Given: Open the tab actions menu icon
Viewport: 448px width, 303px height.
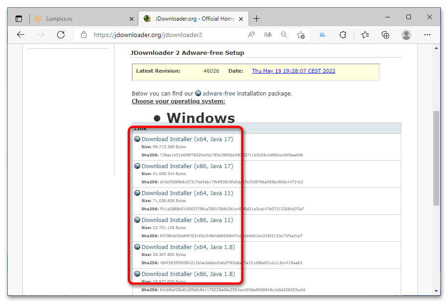Looking at the screenshot, I should click(19, 19).
